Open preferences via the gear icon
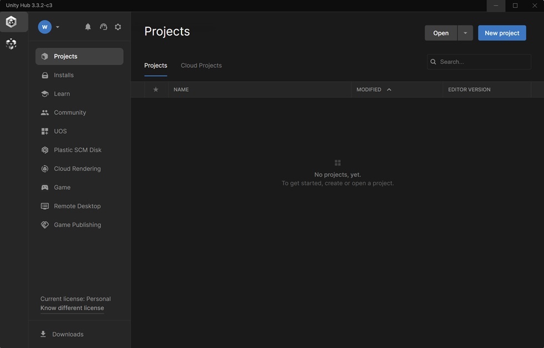This screenshot has width=544, height=348. [x=118, y=27]
